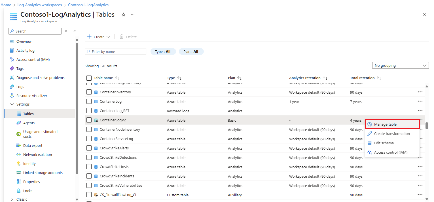Toggle the select-all checkbox in table header

[x=89, y=78]
